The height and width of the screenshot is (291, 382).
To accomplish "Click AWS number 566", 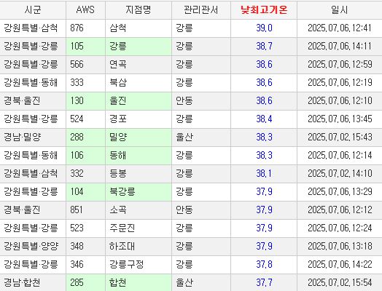I will (77, 65).
